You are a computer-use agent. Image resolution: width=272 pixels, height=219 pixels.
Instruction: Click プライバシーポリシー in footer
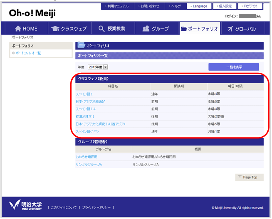(96, 207)
